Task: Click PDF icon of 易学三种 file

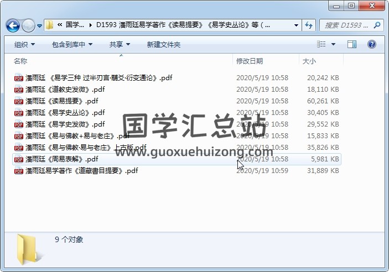Action: (x=19, y=78)
